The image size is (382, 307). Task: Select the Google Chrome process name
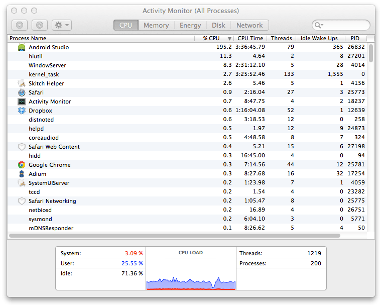pos(50,165)
